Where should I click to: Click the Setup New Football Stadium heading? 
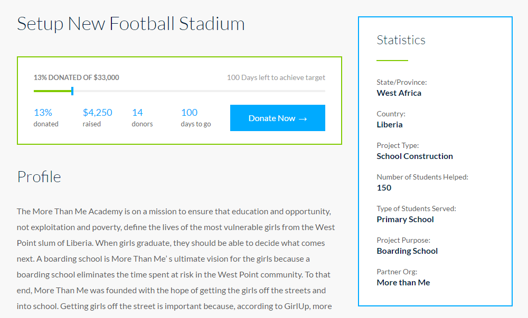130,24
